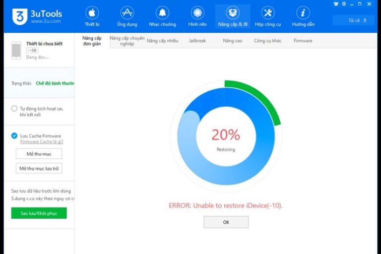Uncheck Lưu Cache Firmware checkbox
381x254 pixels.
[x=14, y=135]
